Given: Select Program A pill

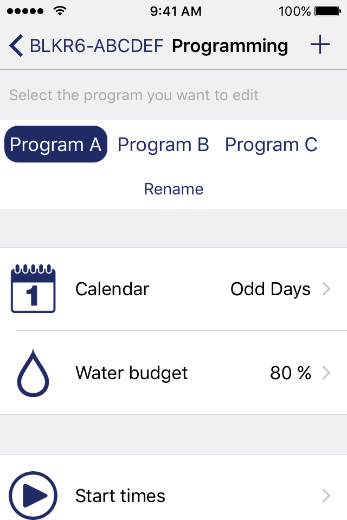Looking at the screenshot, I should tap(56, 144).
